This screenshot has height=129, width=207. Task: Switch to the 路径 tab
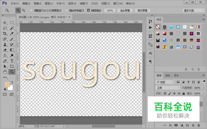point(176,75)
